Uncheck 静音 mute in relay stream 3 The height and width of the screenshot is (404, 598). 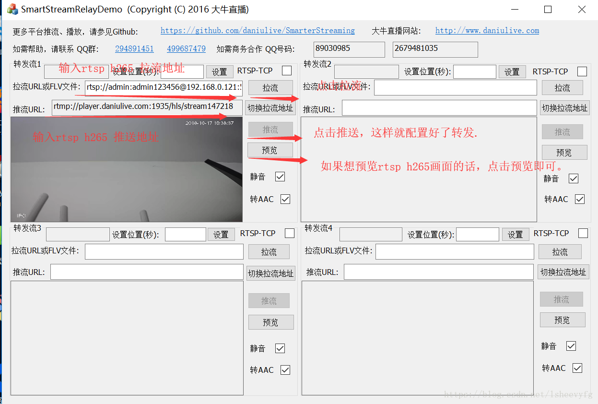pyautogui.click(x=280, y=348)
